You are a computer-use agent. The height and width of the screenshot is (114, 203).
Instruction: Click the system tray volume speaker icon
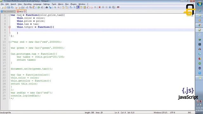click(201, 105)
